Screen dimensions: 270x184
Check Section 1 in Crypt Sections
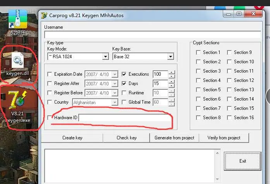tap(198, 52)
